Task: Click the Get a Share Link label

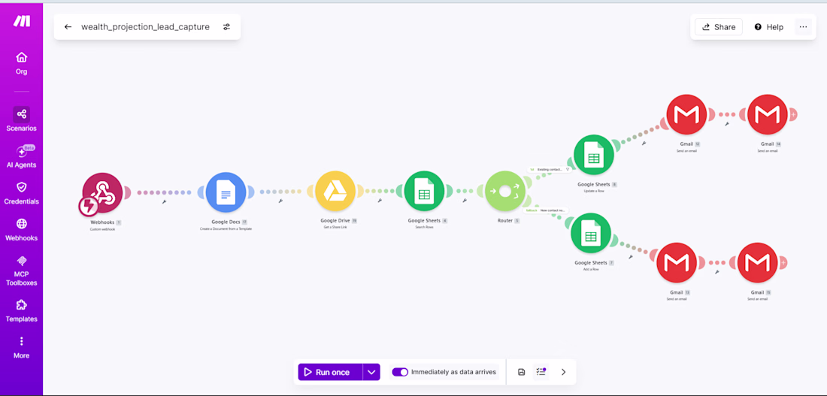Action: click(x=335, y=227)
